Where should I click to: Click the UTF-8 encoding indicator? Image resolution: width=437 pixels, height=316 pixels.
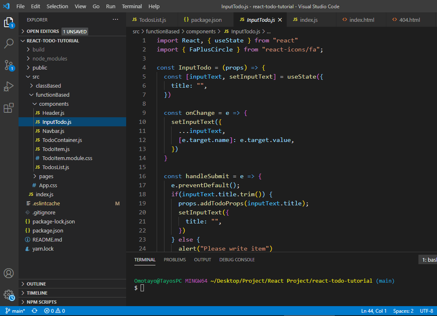pyautogui.click(x=426, y=311)
